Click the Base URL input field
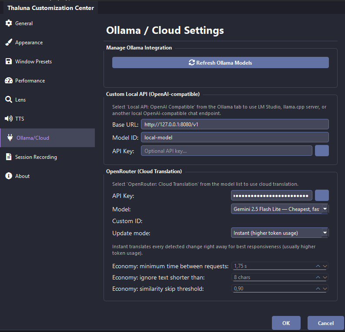 coord(235,125)
